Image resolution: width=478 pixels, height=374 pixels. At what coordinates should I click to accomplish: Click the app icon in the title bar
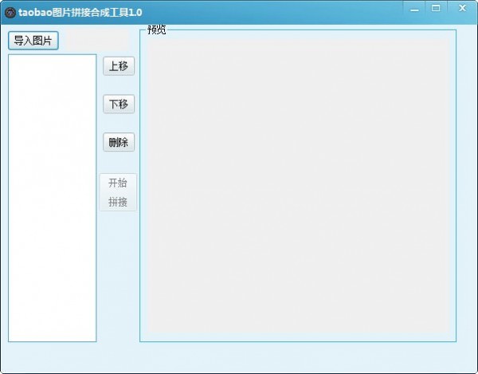point(10,12)
